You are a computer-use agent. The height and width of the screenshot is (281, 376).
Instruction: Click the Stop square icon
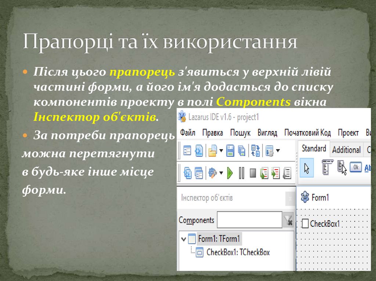253,173
